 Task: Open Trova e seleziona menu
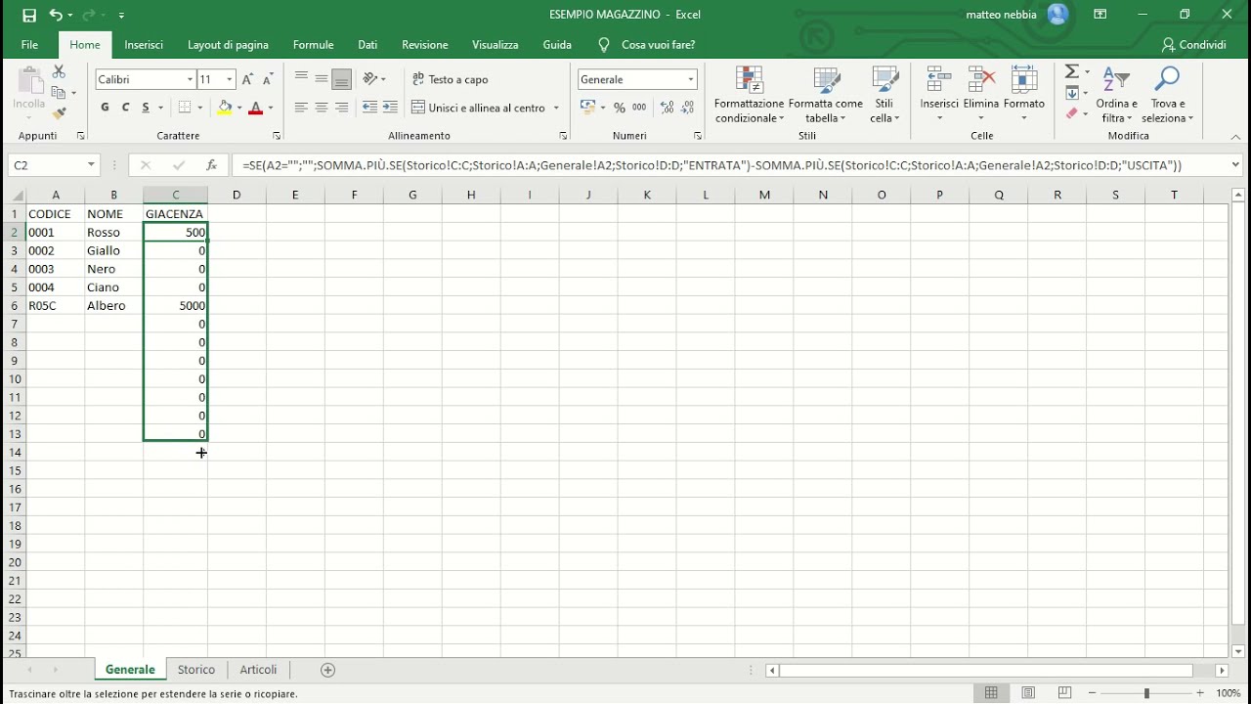tap(1168, 95)
